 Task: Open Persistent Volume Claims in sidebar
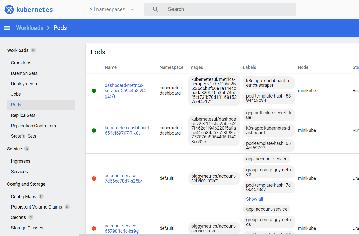click(x=36, y=207)
